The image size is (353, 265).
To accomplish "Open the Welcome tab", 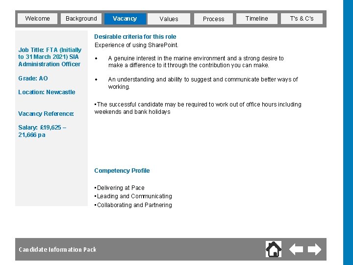I will [x=37, y=19].
